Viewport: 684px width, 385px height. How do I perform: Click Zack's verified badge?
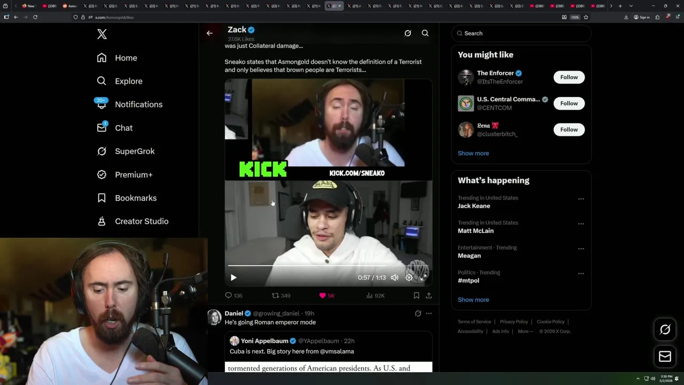coord(251,30)
